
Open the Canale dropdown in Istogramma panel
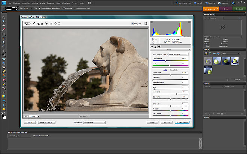(x=216, y=18)
